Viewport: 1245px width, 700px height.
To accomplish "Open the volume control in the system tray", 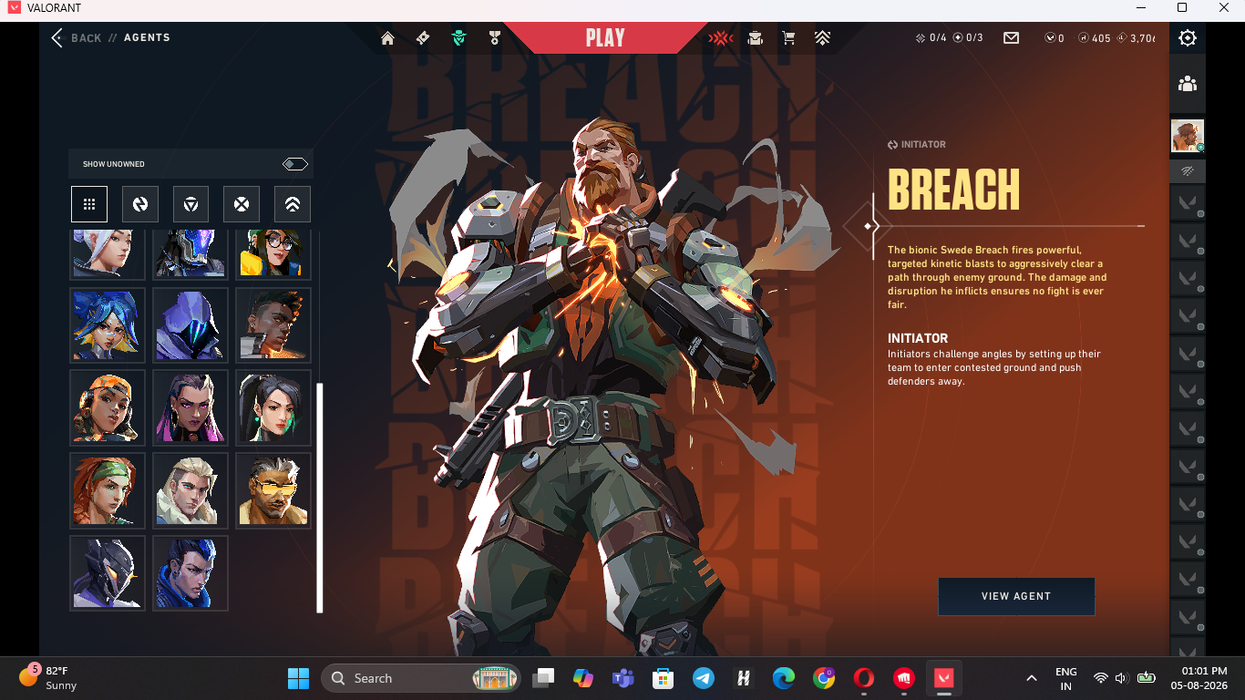I will 1122,678.
